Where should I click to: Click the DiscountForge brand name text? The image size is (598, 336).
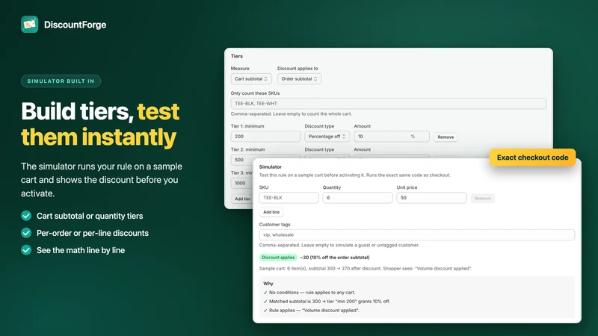(x=75, y=25)
